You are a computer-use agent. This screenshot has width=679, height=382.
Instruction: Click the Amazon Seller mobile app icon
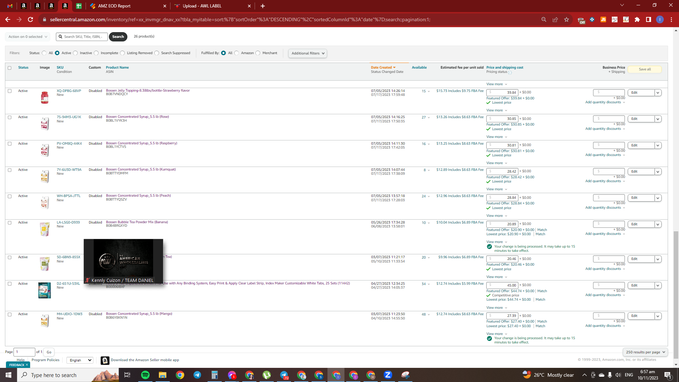tap(105, 360)
